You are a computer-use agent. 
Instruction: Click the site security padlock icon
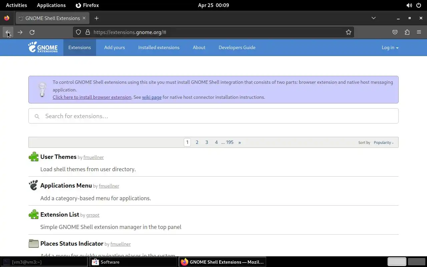(88, 32)
